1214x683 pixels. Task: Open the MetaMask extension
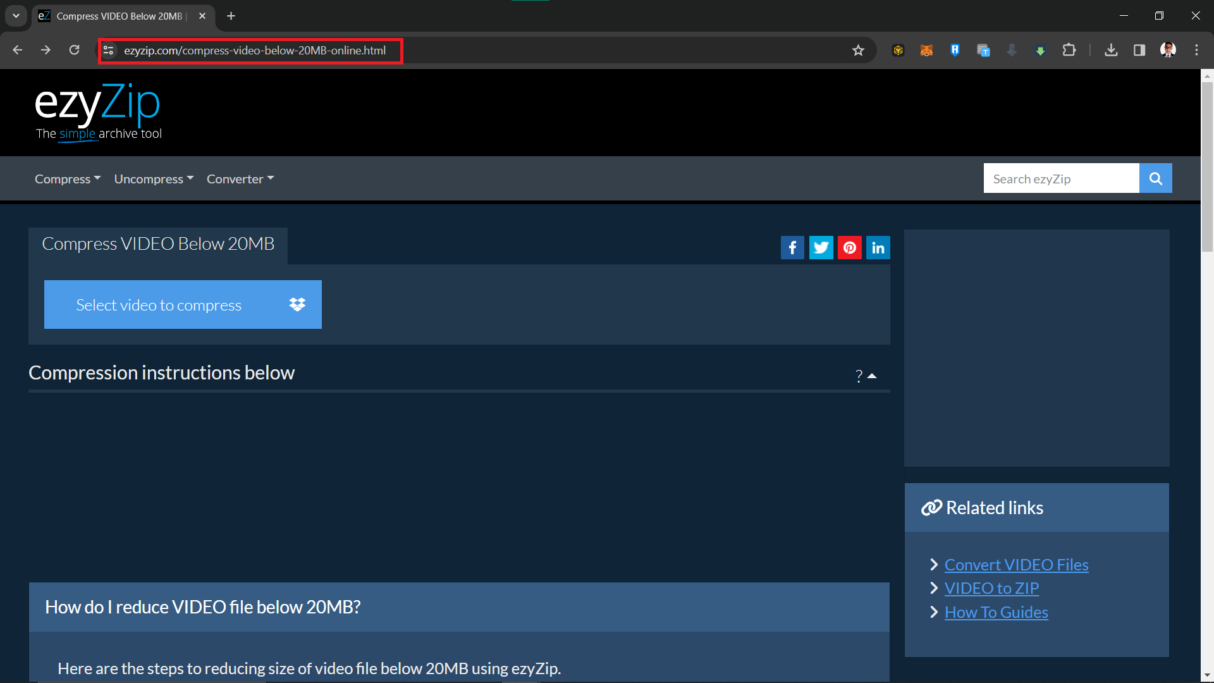926,50
